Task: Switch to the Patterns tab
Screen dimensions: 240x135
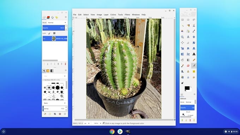Action: pos(48,71)
